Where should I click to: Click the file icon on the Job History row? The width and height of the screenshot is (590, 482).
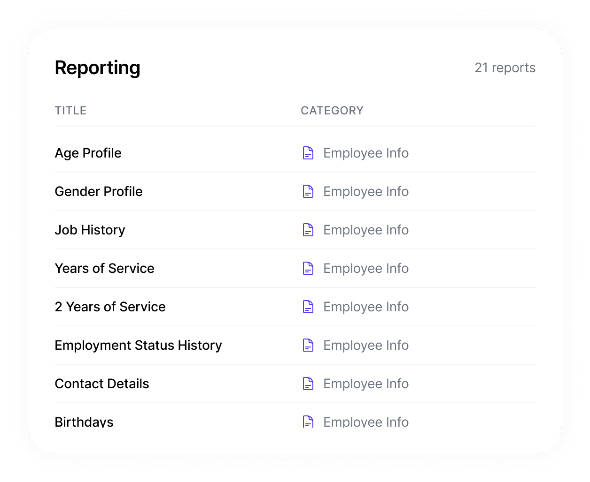coord(308,230)
